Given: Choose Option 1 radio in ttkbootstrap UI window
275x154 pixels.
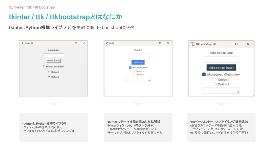Looking at the screenshot, I should point(215,80).
